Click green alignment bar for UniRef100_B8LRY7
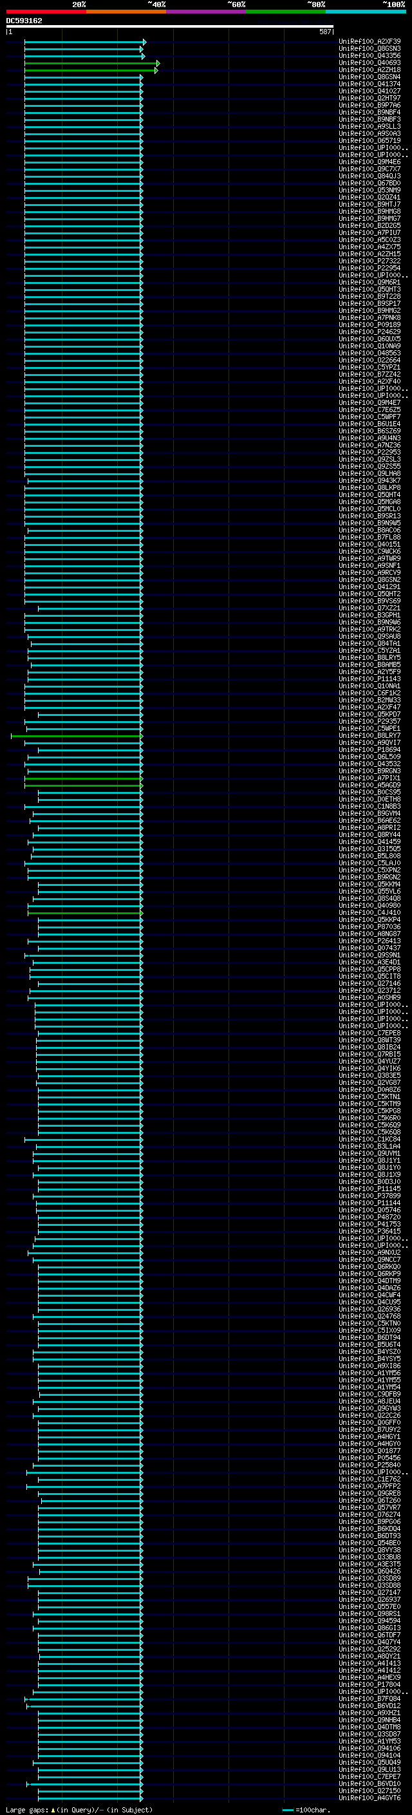This screenshot has width=412, height=1815. tap(77, 737)
